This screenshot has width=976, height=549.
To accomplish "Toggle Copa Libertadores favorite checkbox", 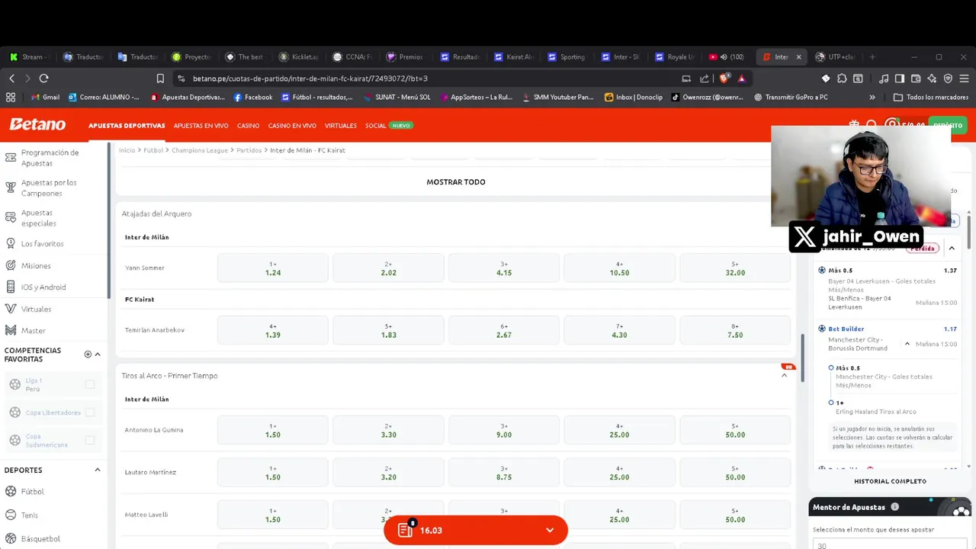I will (x=90, y=412).
